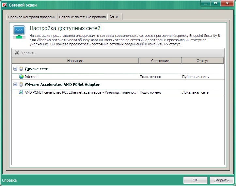Select the VMware Accelerated AMD PCNet Adapter label
Screen dimensions: 236x186
tap(62, 85)
